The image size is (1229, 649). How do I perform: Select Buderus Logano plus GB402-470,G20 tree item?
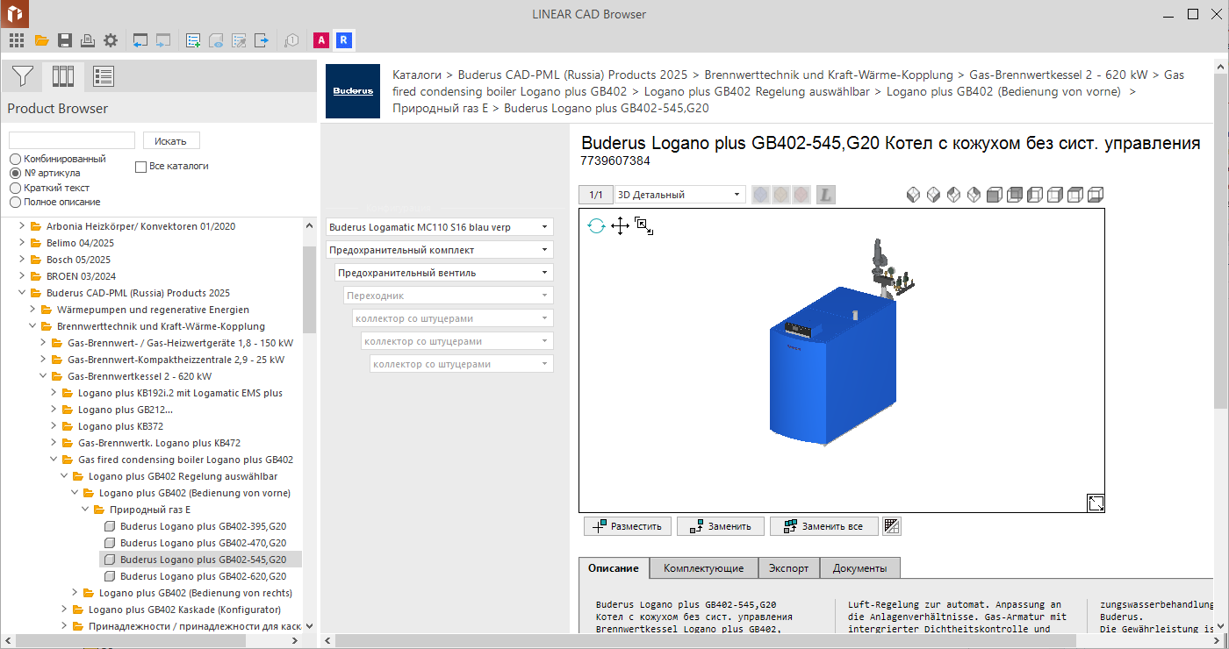[203, 543]
